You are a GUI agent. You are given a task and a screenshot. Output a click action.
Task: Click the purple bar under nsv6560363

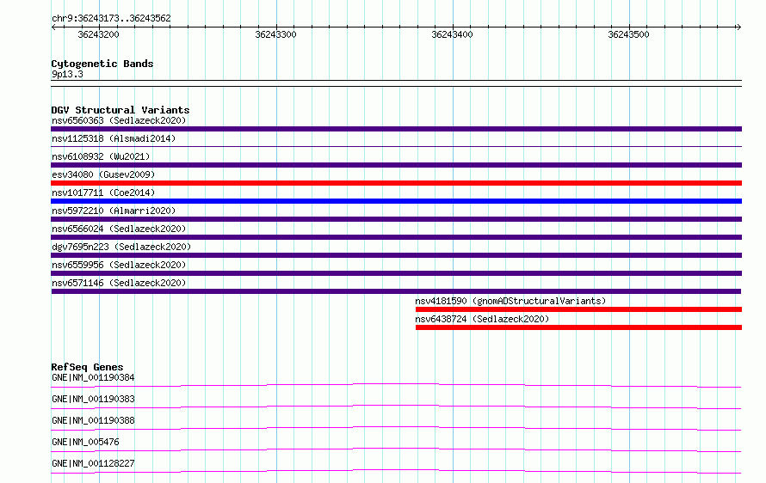pos(396,129)
